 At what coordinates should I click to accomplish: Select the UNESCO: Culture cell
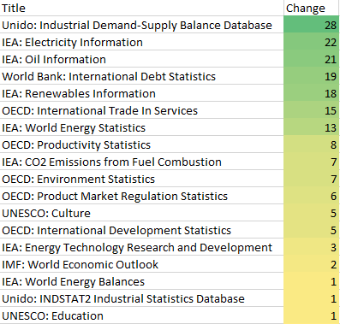coord(141,213)
